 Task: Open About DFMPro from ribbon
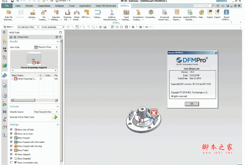(226, 15)
